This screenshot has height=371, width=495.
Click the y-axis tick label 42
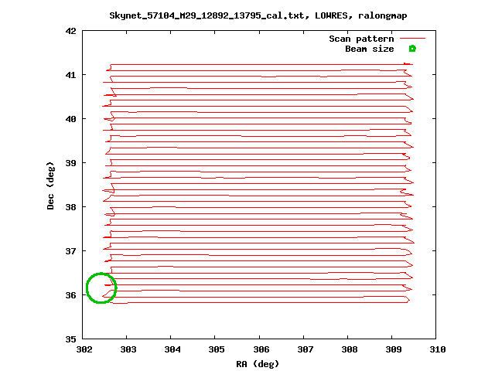pyautogui.click(x=71, y=31)
